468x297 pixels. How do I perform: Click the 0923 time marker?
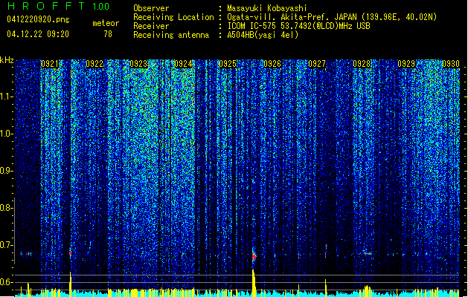[x=139, y=64]
